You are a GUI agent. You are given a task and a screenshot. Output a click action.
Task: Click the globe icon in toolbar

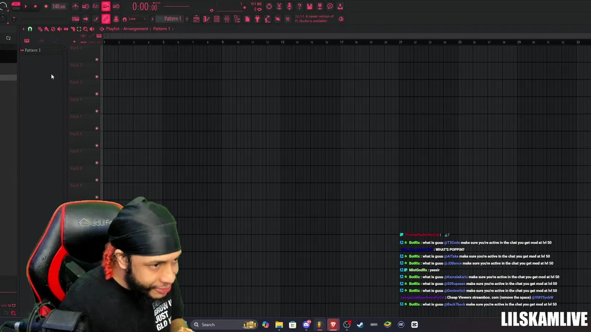pos(341,19)
